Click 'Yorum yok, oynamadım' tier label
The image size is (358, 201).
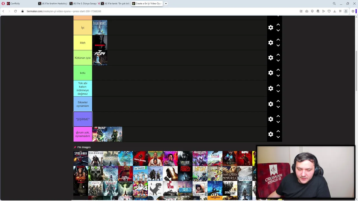click(83, 134)
